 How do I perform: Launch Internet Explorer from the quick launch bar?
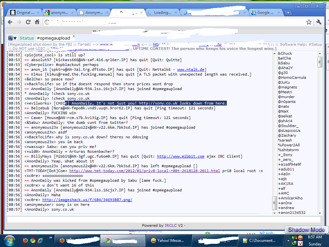point(40,240)
